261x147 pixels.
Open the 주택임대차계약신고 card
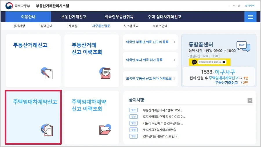click(x=33, y=117)
